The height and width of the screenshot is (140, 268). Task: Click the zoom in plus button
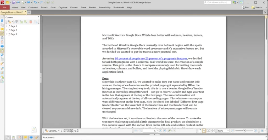pos(255,131)
